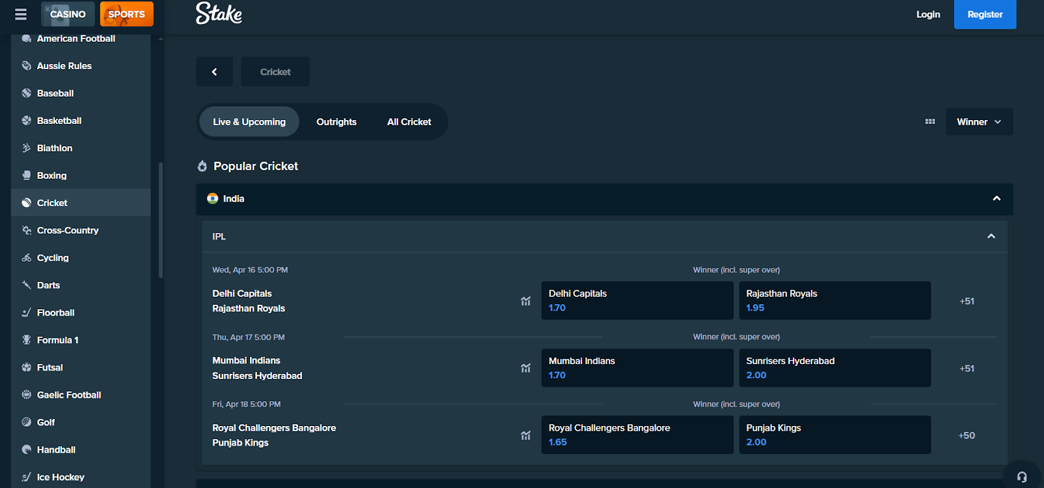Bet on Royal Challengers Bangalore at 1.65

(x=637, y=435)
